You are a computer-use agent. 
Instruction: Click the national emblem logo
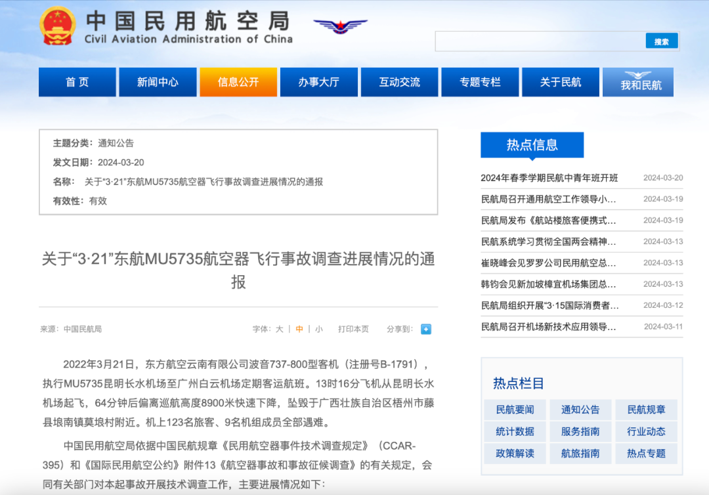58,25
